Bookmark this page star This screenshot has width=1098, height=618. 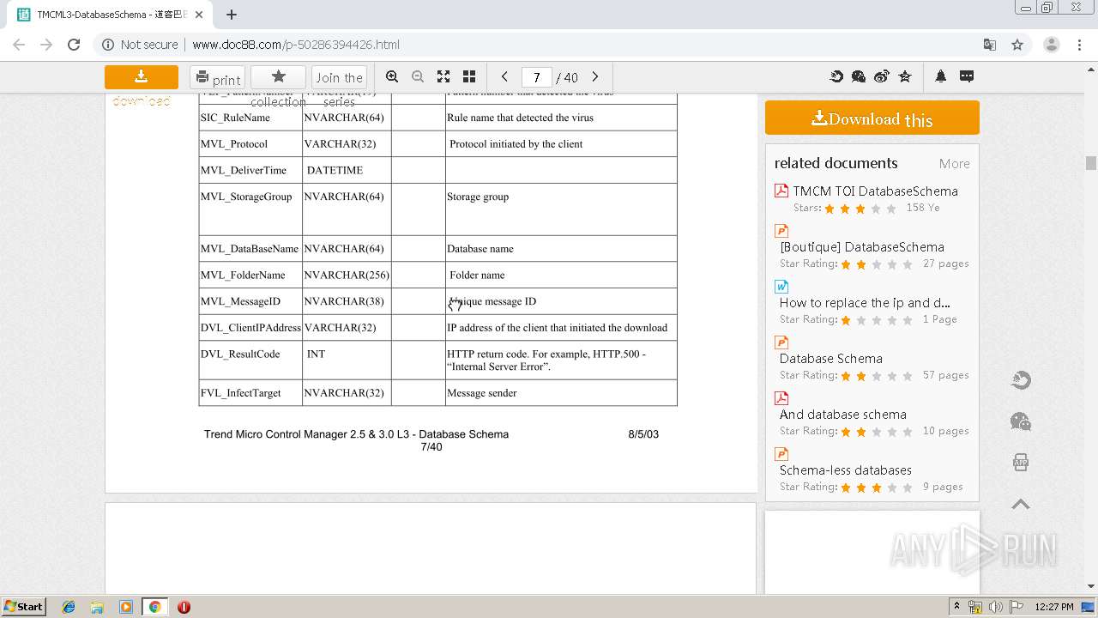click(x=1017, y=45)
